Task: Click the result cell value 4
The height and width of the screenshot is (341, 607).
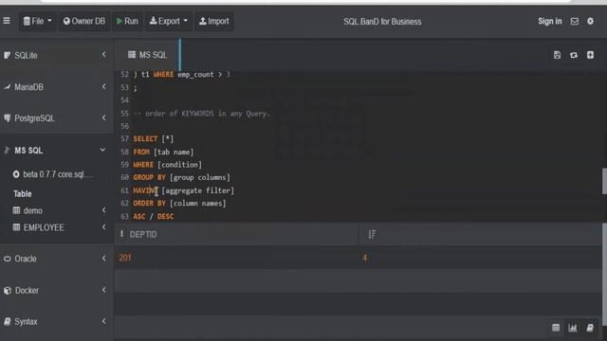Action: 364,258
